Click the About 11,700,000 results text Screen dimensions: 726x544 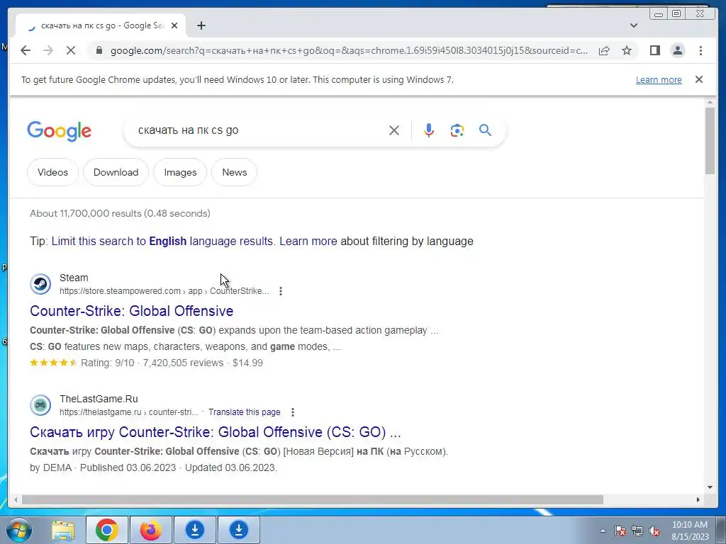(x=120, y=213)
